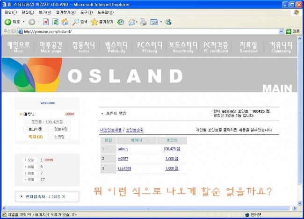Click the Stop loading icon
The height and width of the screenshot is (219, 304).
(45, 22)
